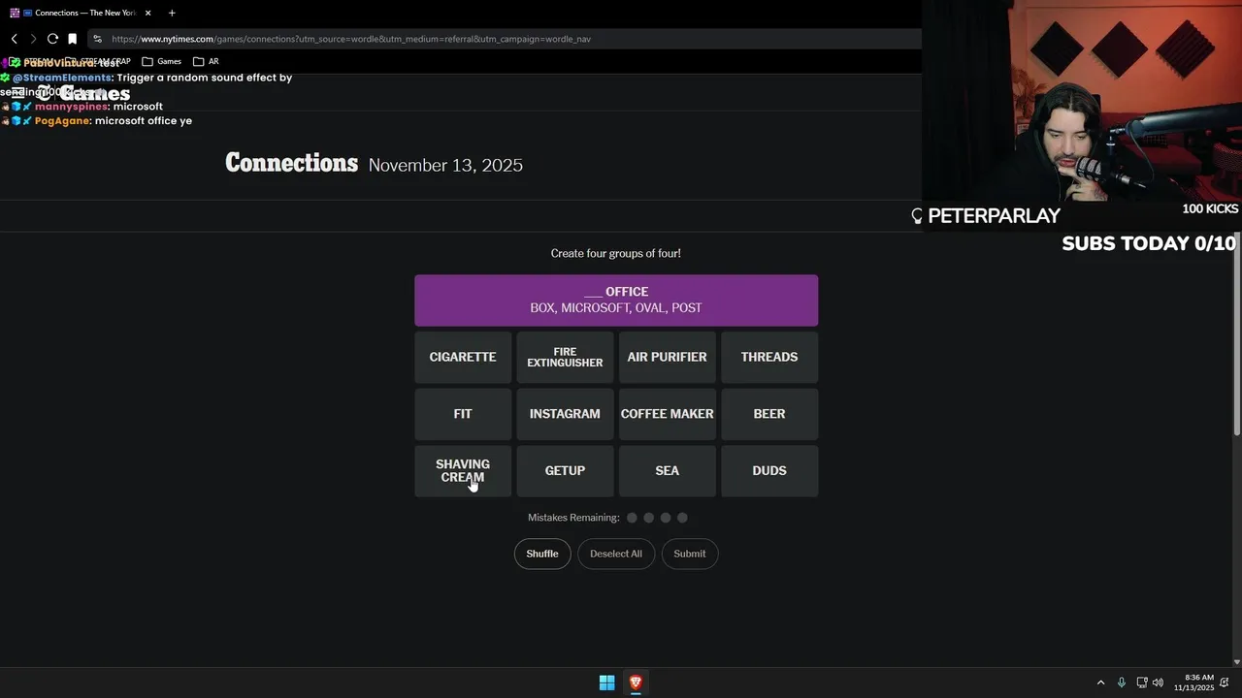Select the FIT tile
The height and width of the screenshot is (698, 1242).
(x=463, y=414)
